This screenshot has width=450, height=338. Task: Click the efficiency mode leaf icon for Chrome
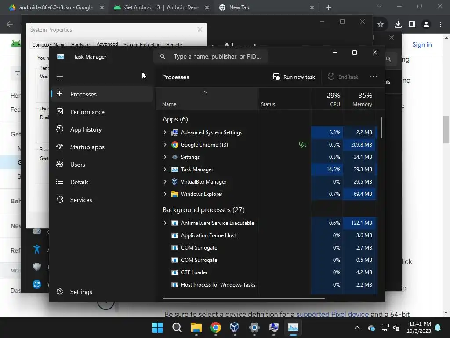point(302,144)
